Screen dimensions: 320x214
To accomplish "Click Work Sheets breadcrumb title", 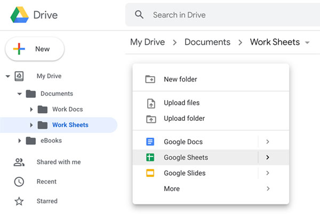I will tap(275, 42).
